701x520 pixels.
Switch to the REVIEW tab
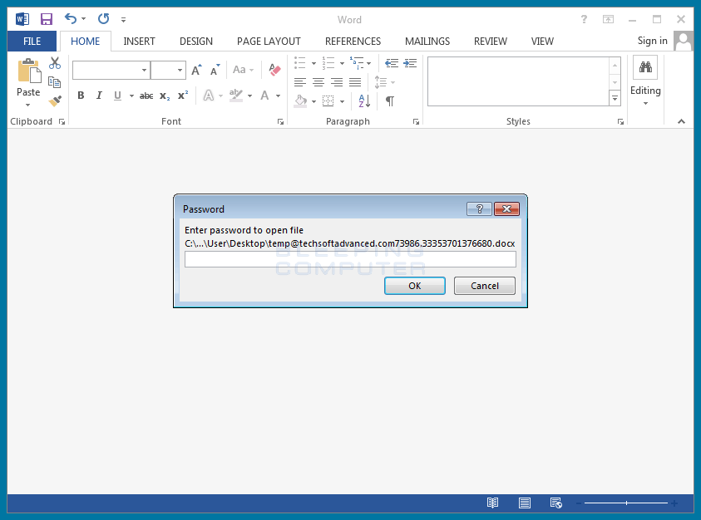pos(491,41)
